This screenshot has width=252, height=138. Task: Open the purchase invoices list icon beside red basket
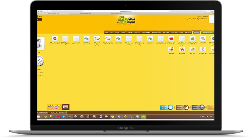[x=161, y=39]
